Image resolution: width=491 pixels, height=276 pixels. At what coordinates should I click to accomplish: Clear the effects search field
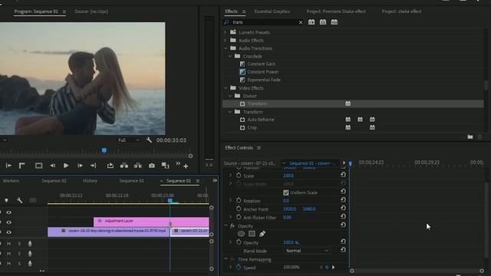pos(301,22)
